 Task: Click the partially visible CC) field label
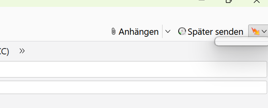point(4,51)
